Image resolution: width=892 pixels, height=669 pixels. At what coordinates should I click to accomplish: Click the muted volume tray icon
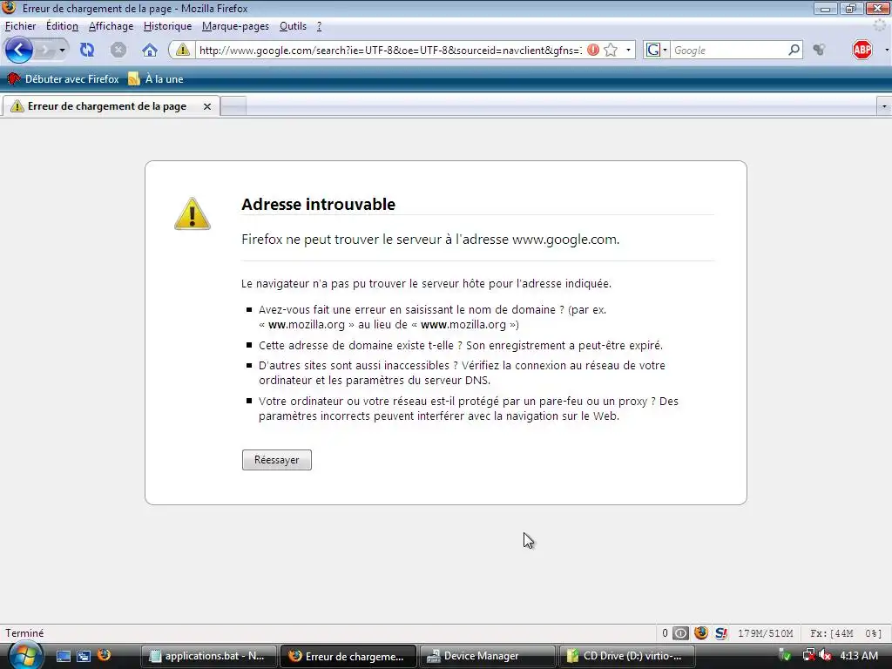pyautogui.click(x=826, y=656)
